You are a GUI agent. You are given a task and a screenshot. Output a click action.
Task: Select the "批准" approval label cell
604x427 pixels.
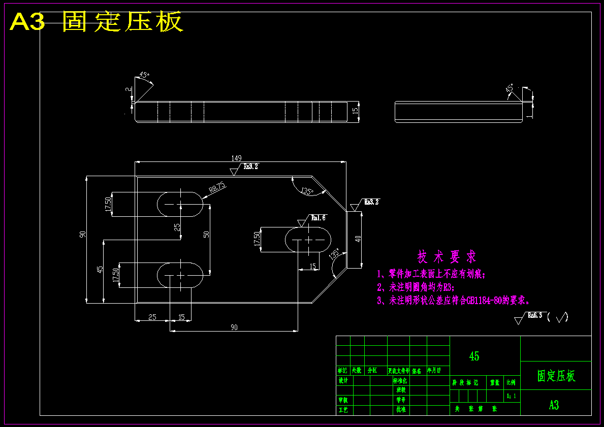(401, 410)
